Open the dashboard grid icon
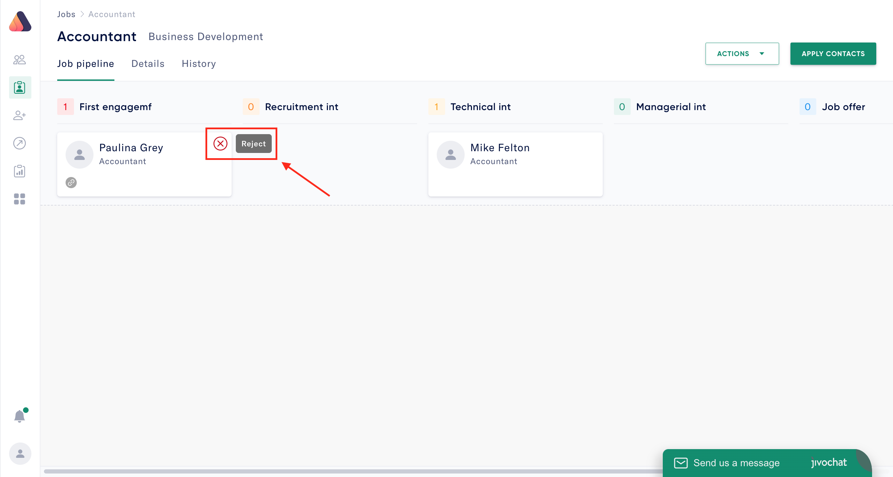This screenshot has height=477, width=893. (x=20, y=199)
